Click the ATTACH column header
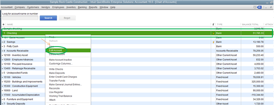This screenshot has height=105, width=274. point(269,24)
